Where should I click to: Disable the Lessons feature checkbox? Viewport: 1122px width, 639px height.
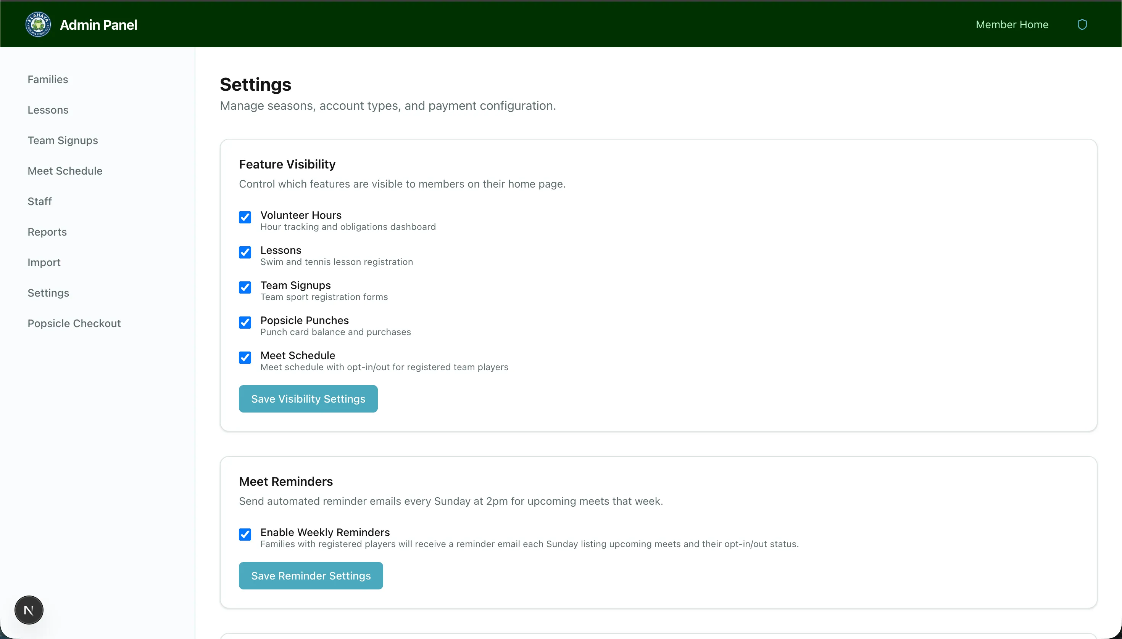click(x=245, y=252)
